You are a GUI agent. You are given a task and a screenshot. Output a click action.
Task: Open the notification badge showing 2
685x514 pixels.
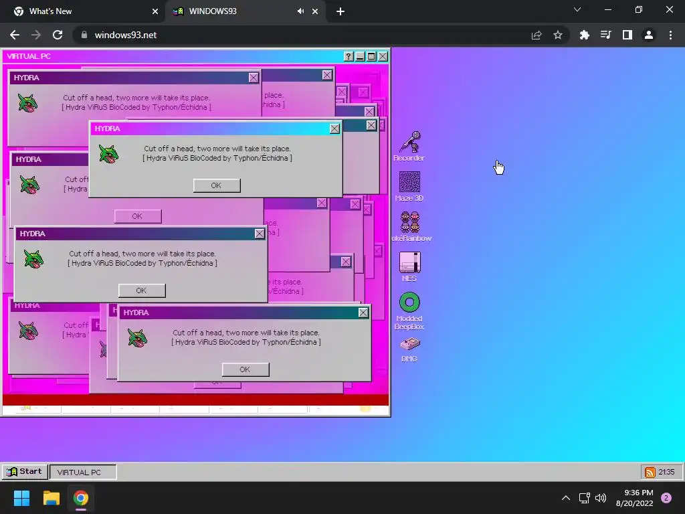pos(666,498)
